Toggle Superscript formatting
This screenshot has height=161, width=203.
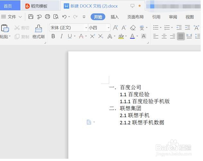(93, 36)
